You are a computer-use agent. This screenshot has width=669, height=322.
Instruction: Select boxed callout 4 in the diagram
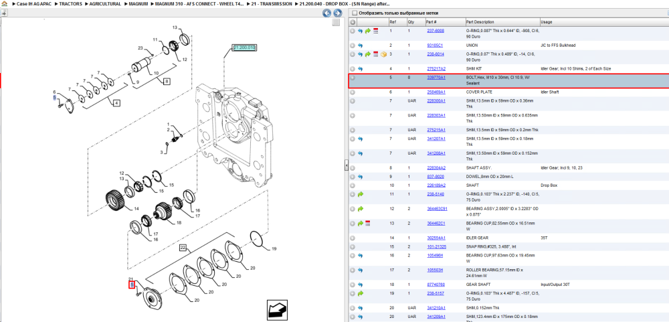116,102
